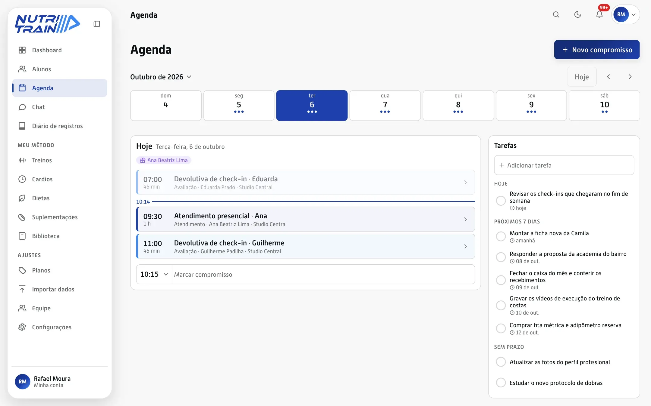Open Planos settings

pyautogui.click(x=60, y=270)
